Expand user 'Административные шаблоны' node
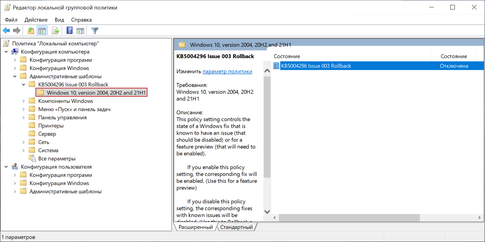This screenshot has width=485, height=242. click(15, 191)
